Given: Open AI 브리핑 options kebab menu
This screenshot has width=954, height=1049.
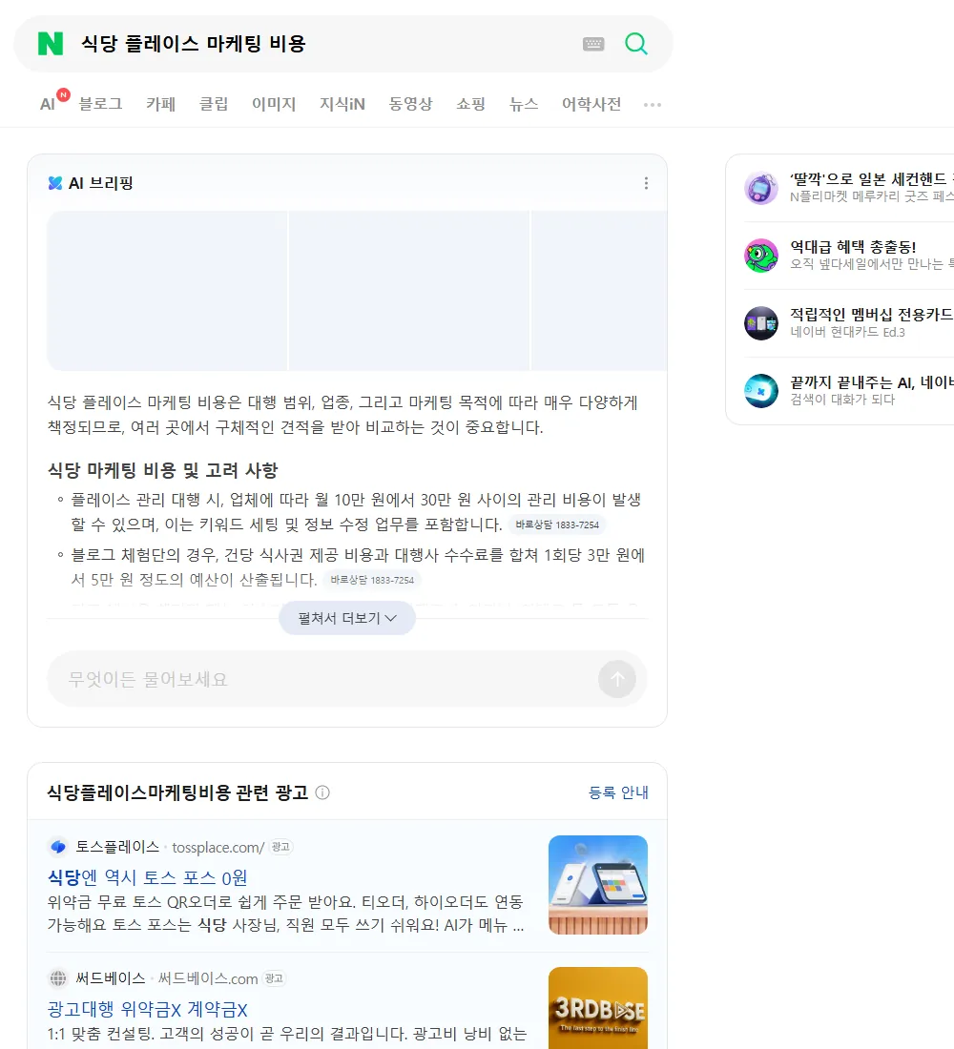Looking at the screenshot, I should [x=646, y=183].
